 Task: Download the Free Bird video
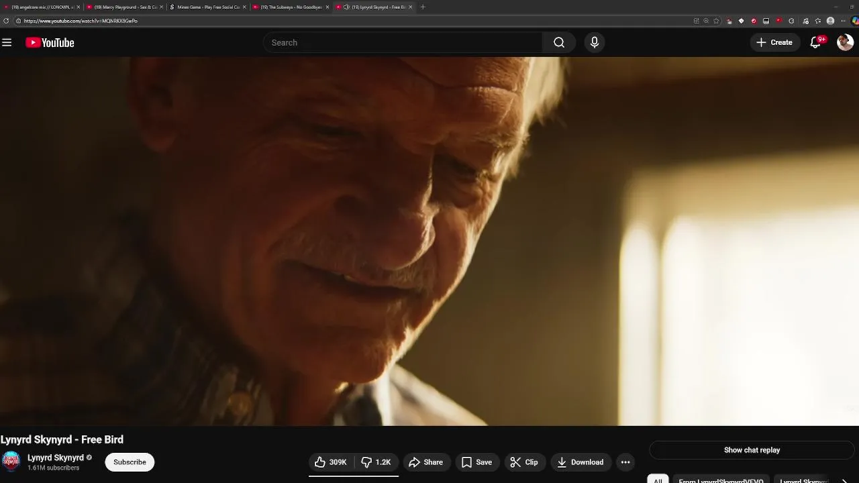[580, 462]
